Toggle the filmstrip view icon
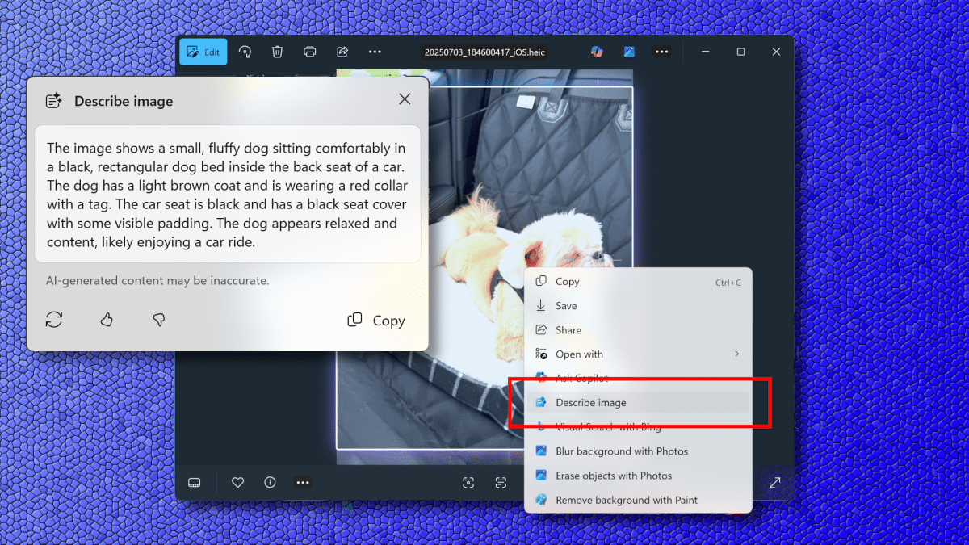The width and height of the screenshot is (969, 545). 194,483
